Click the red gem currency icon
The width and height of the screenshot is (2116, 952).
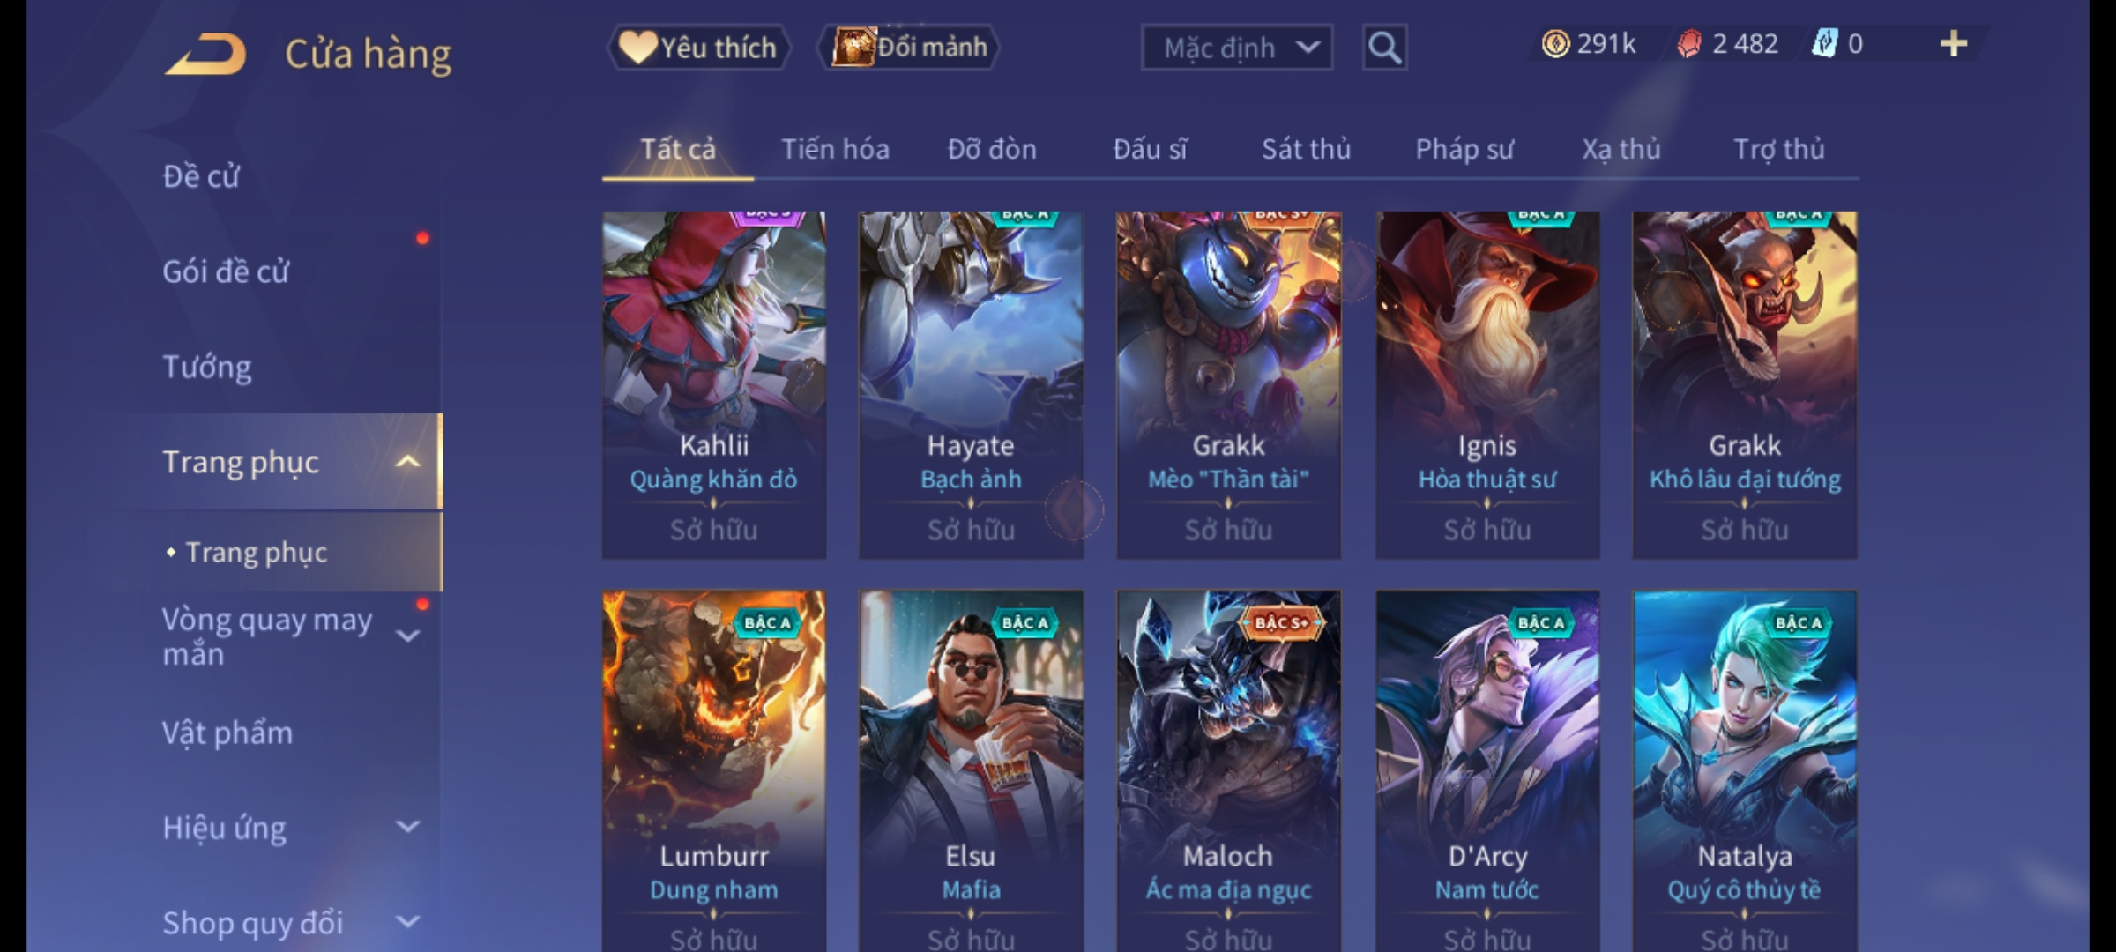click(x=1688, y=44)
